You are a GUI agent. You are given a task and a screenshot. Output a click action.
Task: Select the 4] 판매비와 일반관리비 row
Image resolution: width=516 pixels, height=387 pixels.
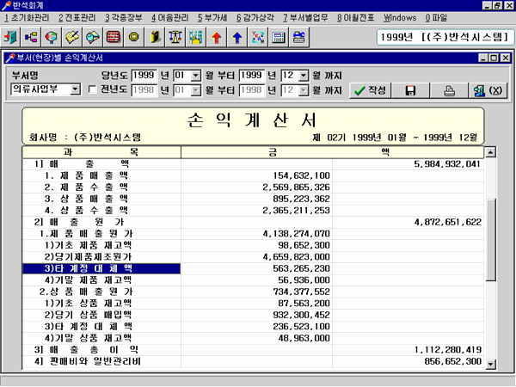[x=253, y=361]
